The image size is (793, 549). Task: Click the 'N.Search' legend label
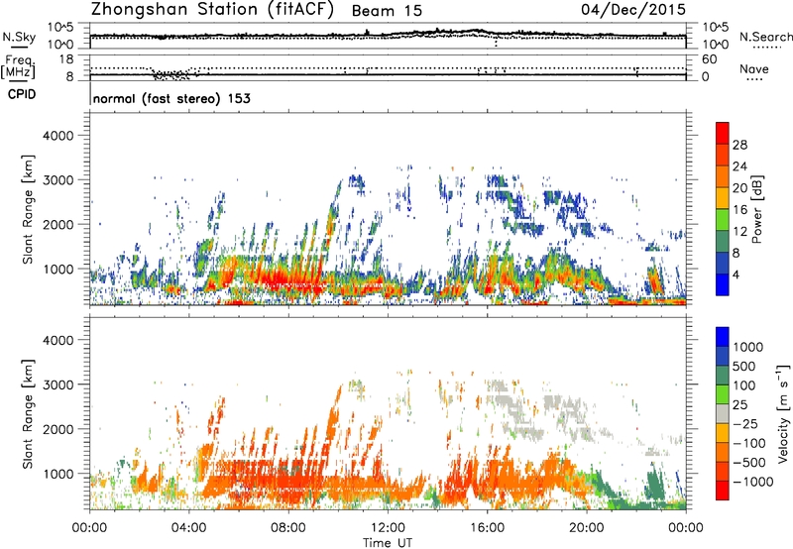[766, 37]
